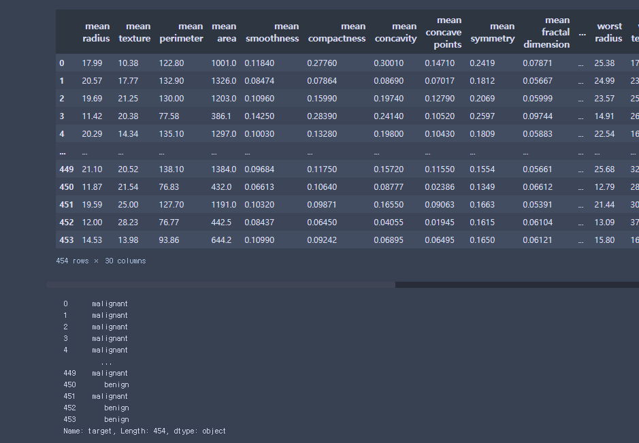Click row index 453 in the table
The image size is (639, 443).
pos(67,240)
